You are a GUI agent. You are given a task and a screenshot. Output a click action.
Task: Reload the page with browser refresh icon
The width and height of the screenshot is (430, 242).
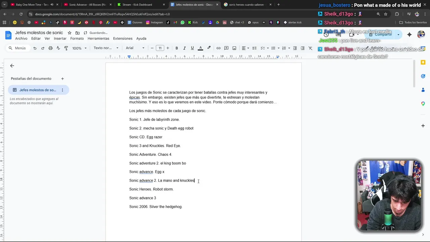(21, 14)
